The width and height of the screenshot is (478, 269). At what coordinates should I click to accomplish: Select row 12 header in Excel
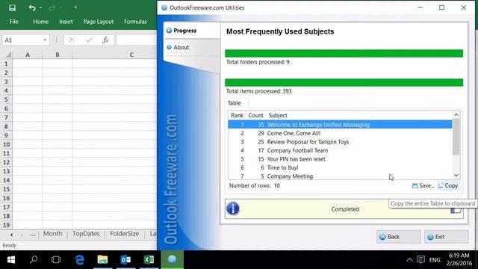tap(6, 162)
